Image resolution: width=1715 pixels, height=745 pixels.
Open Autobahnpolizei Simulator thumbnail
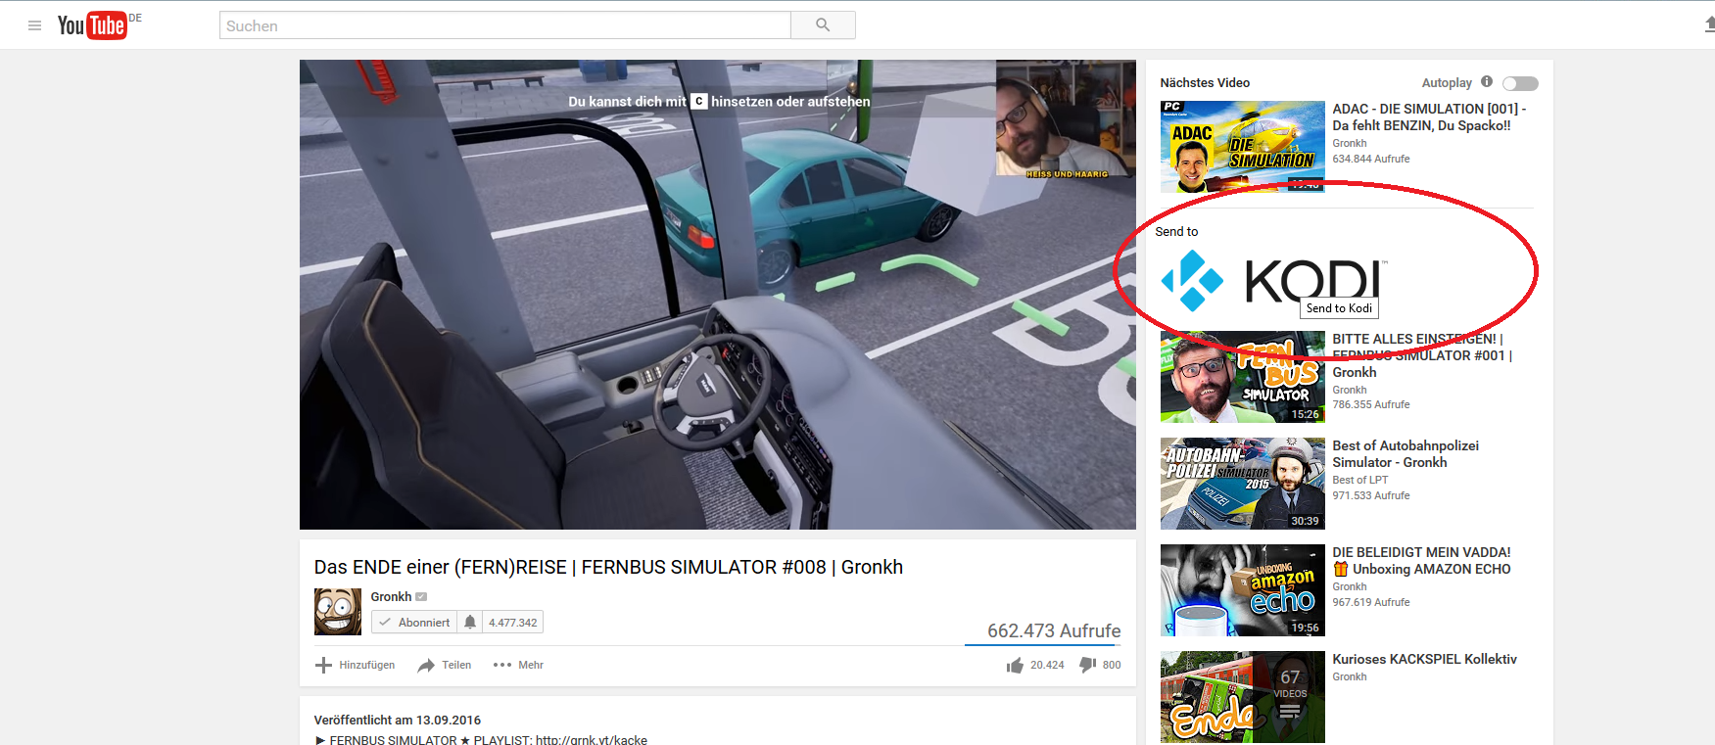[x=1242, y=484]
